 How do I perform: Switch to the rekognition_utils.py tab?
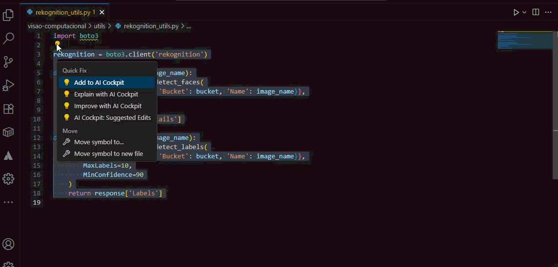pyautogui.click(x=61, y=12)
